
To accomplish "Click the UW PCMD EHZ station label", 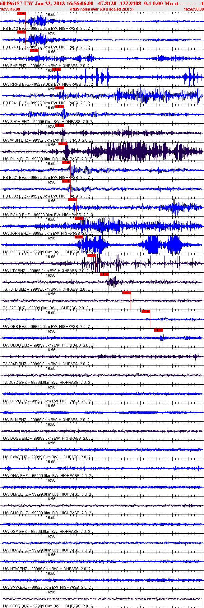I will click(16, 215).
